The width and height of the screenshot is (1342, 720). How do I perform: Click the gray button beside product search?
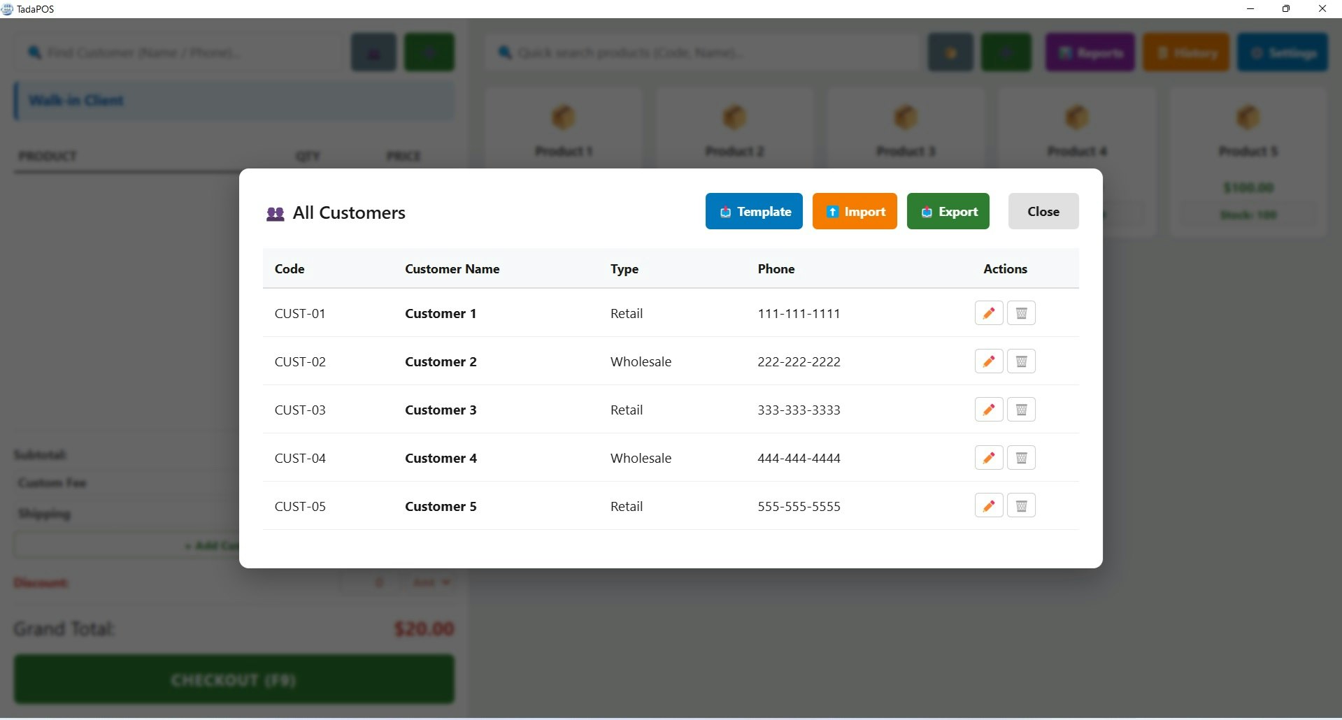950,52
